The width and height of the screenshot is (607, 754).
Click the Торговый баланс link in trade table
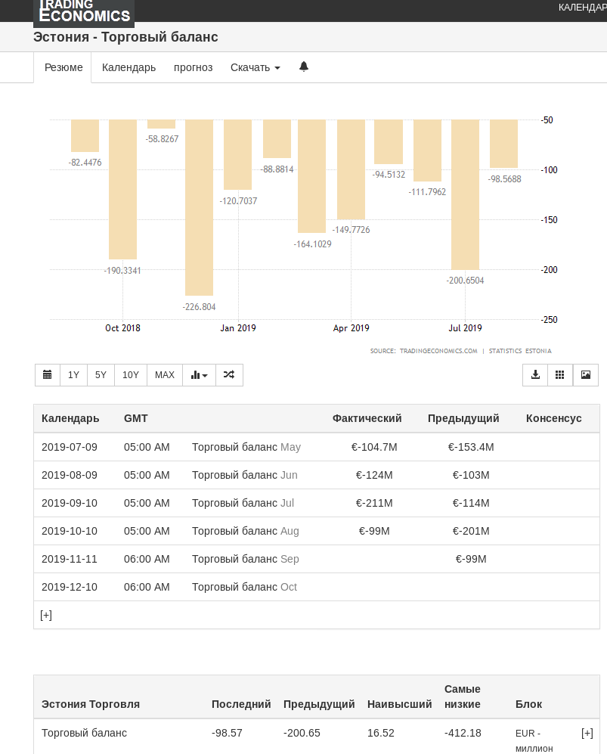84,733
